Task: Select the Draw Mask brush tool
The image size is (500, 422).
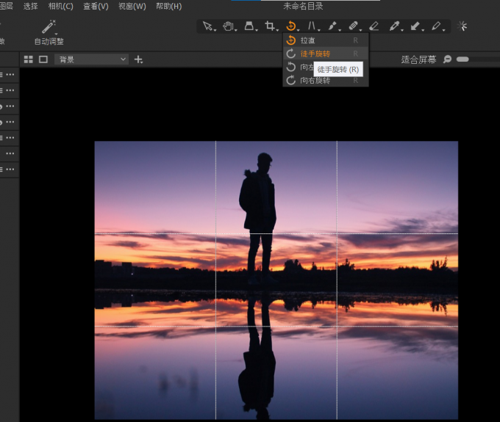Action: pyautogui.click(x=332, y=26)
